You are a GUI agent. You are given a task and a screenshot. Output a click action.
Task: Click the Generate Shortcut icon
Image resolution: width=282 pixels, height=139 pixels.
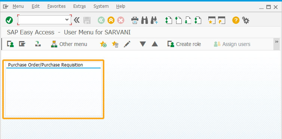tap(221, 20)
